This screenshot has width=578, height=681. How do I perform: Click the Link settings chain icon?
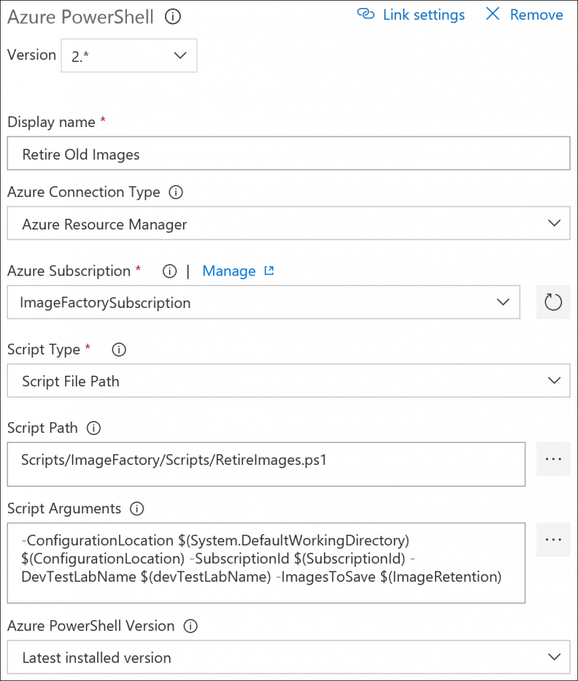[366, 15]
